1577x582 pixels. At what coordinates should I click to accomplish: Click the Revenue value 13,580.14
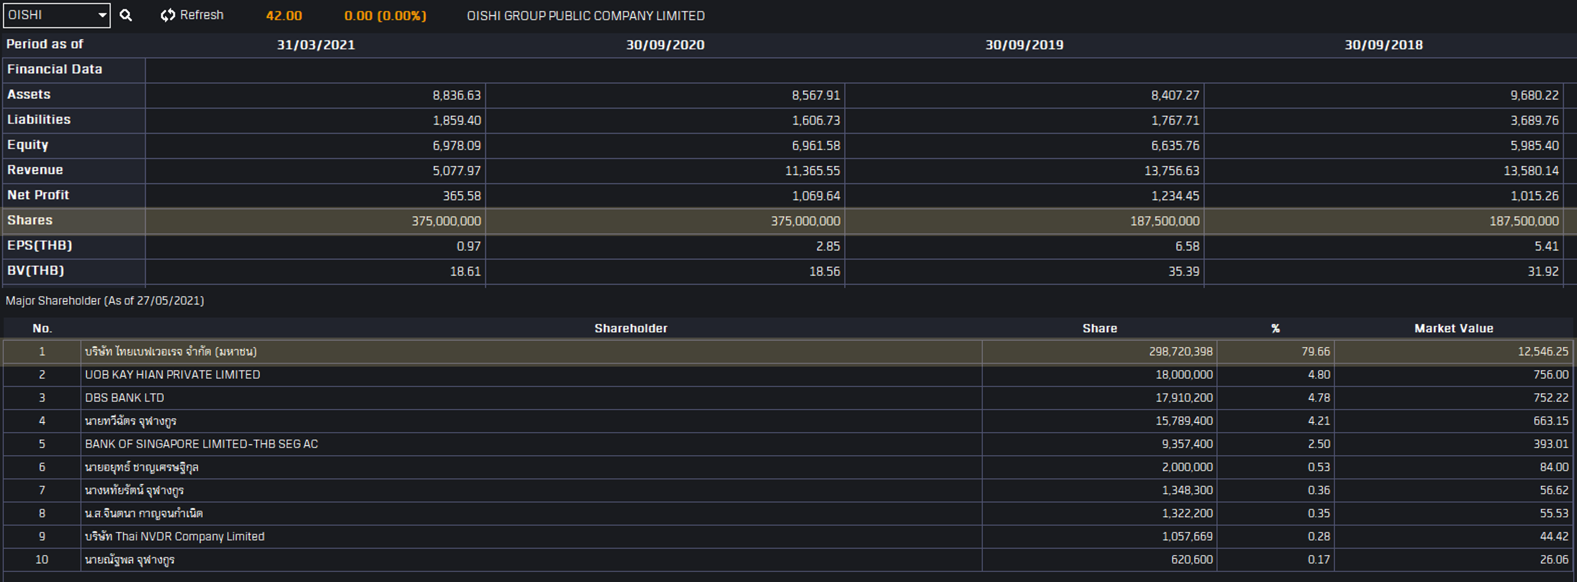pos(1531,171)
